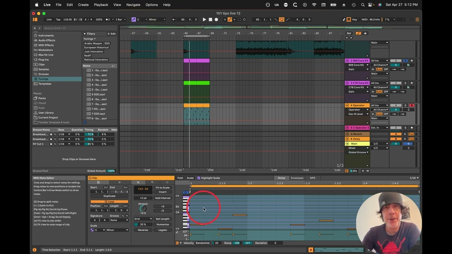Select the Grooves browser category

43,74
